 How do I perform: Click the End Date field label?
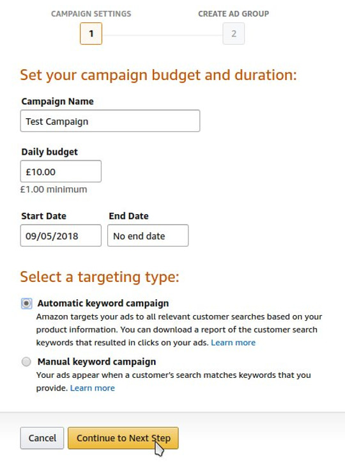pyautogui.click(x=128, y=216)
